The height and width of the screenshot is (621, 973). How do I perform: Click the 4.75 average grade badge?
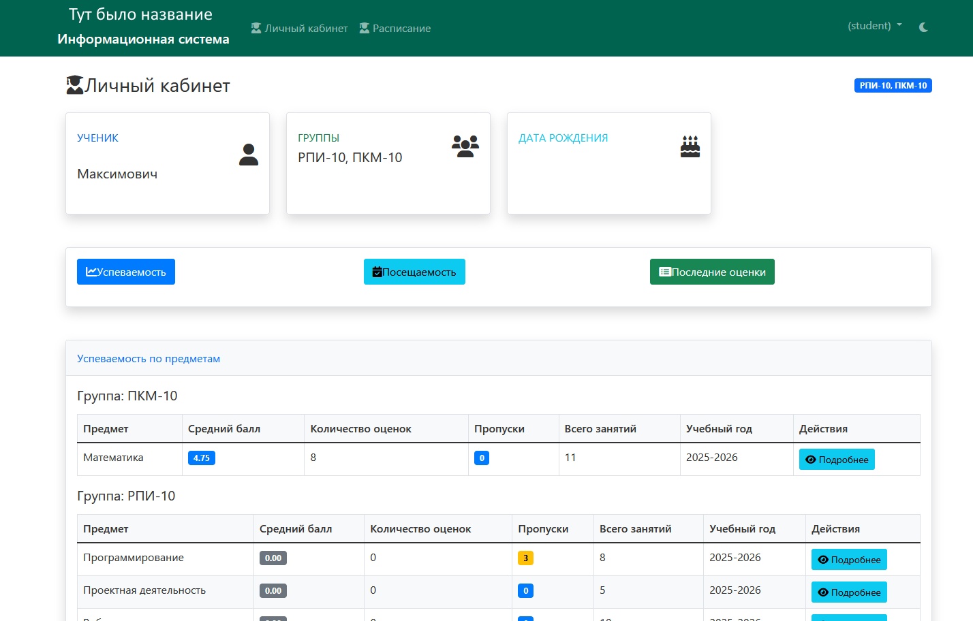(201, 458)
